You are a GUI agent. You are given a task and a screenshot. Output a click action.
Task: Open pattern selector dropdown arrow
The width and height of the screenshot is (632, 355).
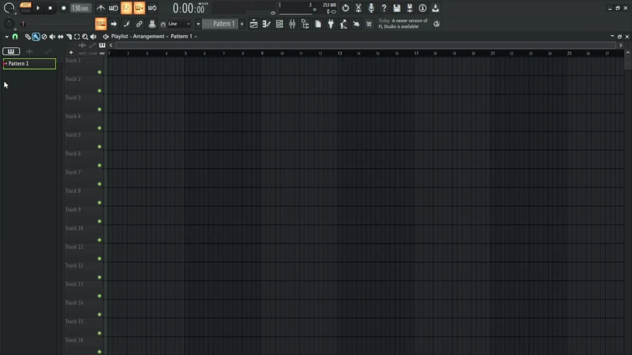tap(198, 24)
